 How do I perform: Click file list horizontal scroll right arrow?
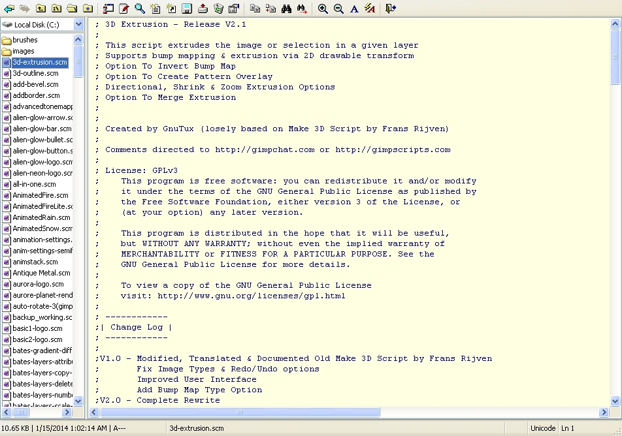click(67, 413)
